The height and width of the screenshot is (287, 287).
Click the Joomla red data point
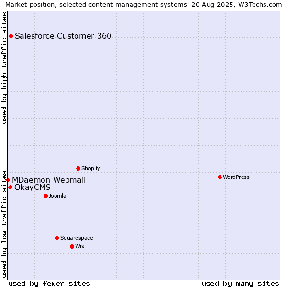click(46, 196)
